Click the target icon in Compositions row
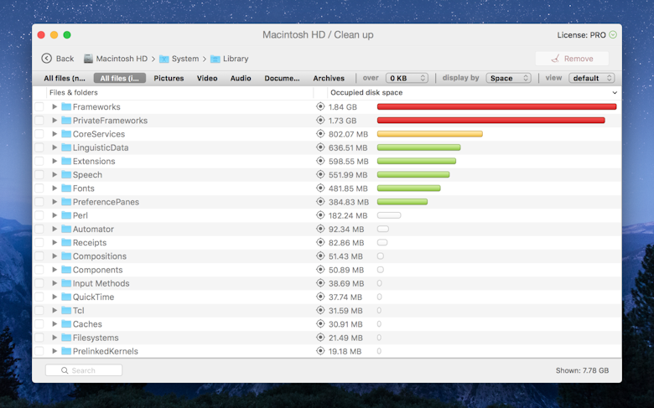The image size is (654, 408). click(320, 256)
